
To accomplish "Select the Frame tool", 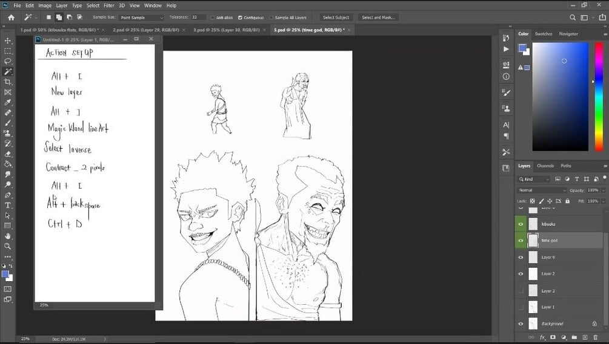I will click(7, 92).
